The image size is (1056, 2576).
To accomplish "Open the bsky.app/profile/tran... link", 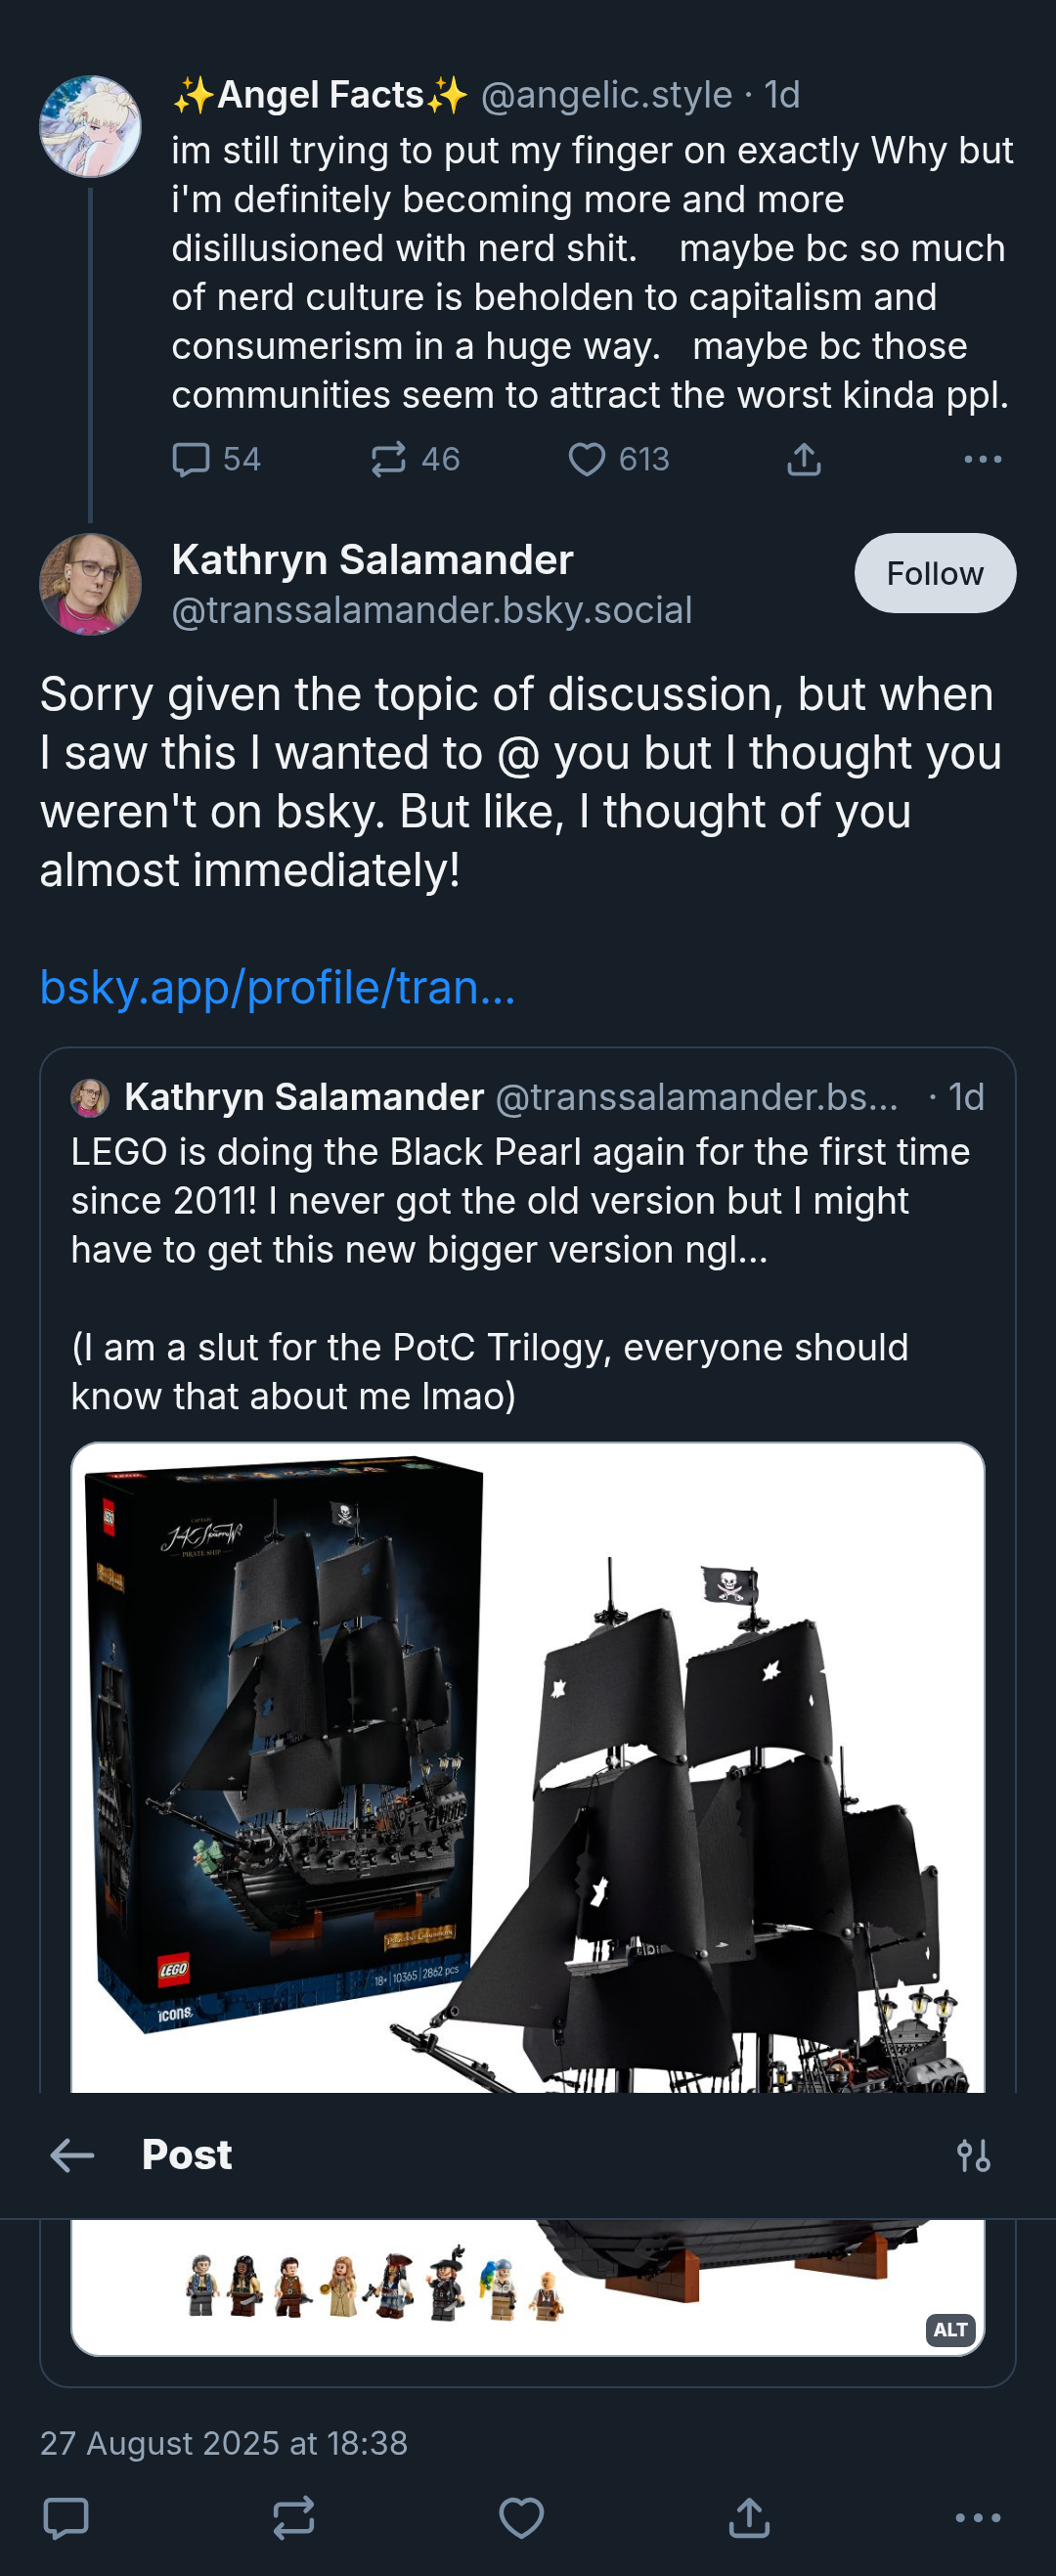I will click(277, 987).
